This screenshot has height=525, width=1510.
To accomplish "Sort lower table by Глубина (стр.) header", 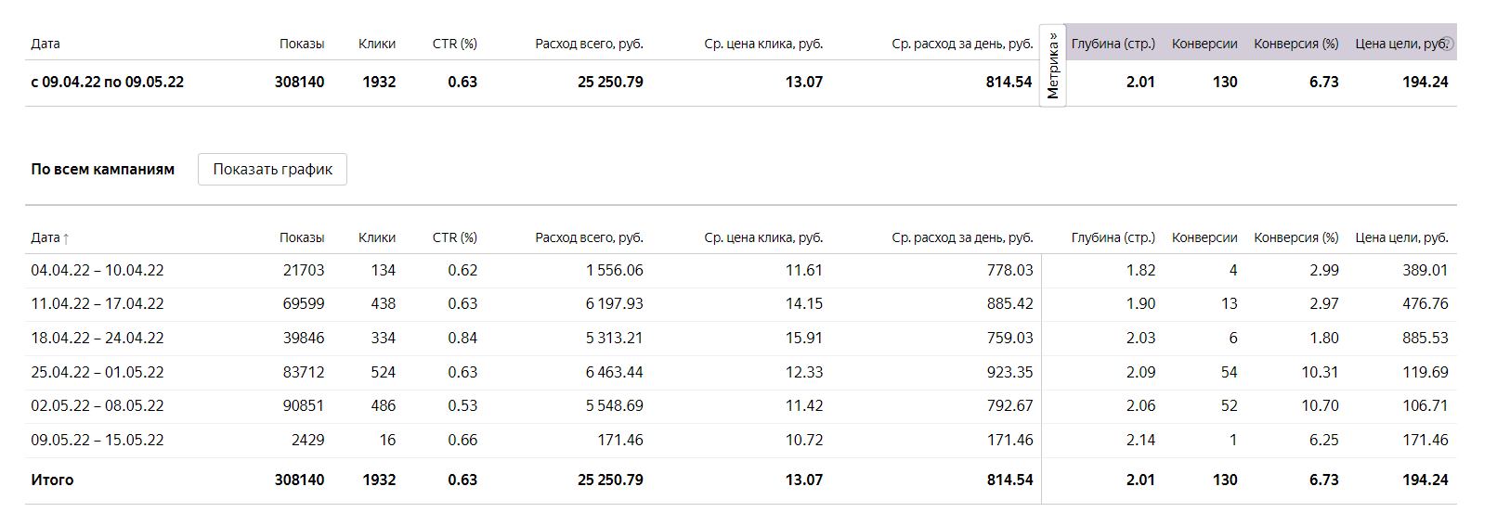I will [x=1113, y=237].
